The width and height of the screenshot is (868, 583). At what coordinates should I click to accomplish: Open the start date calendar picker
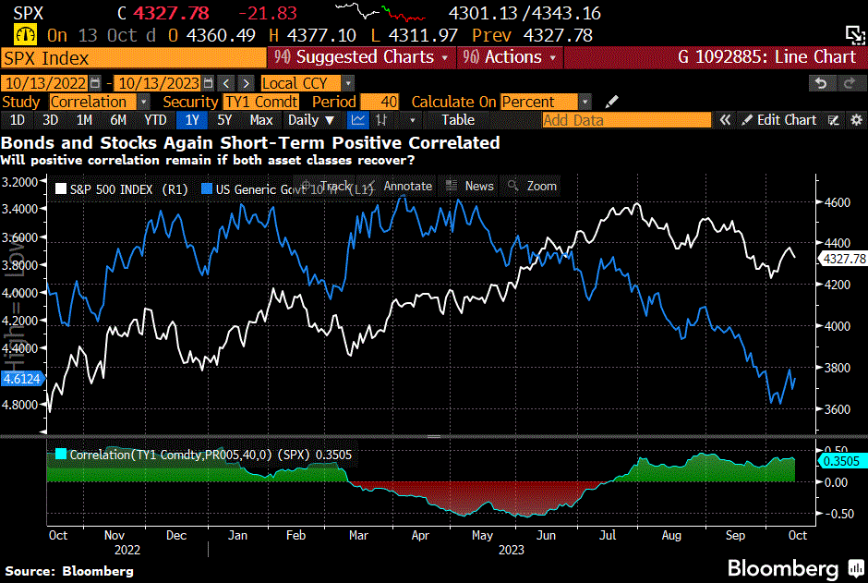tap(95, 83)
